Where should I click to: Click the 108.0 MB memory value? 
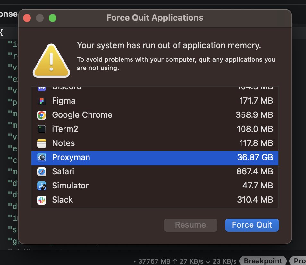(255, 129)
